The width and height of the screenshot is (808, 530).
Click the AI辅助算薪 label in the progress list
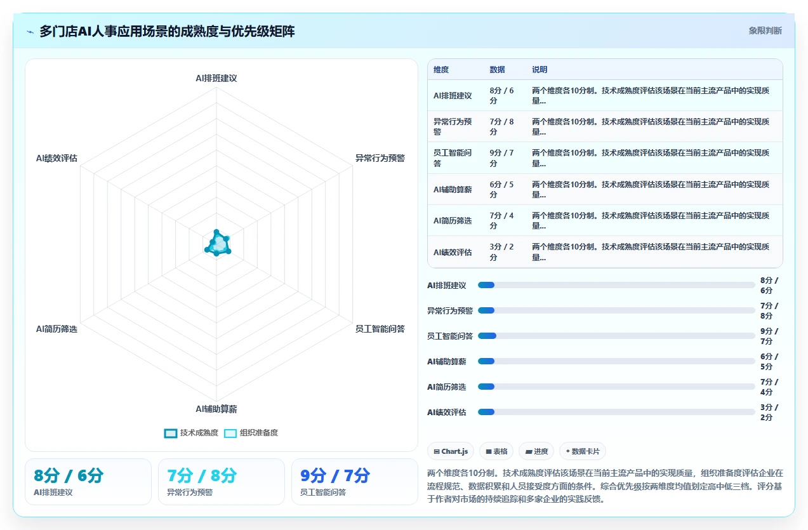pyautogui.click(x=447, y=361)
